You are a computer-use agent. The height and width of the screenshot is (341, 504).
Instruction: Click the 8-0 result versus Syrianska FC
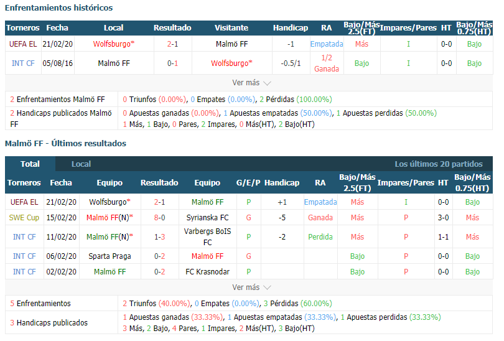[159, 218]
